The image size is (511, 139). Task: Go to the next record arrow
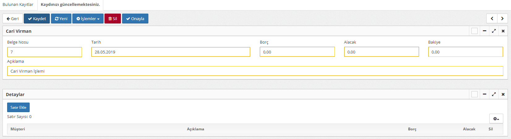502,19
